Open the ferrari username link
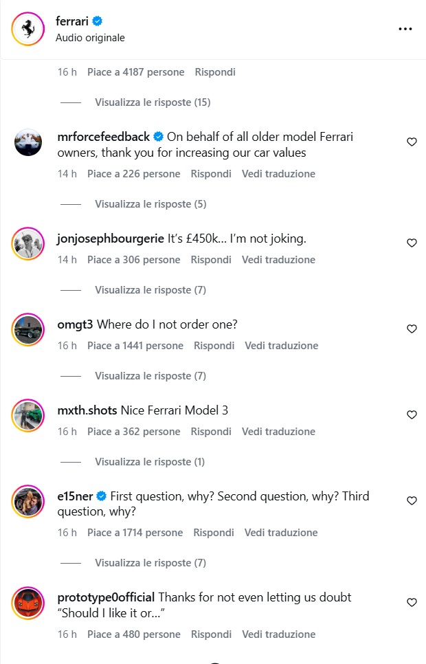Screen dimensions: 426x664 click(72, 21)
